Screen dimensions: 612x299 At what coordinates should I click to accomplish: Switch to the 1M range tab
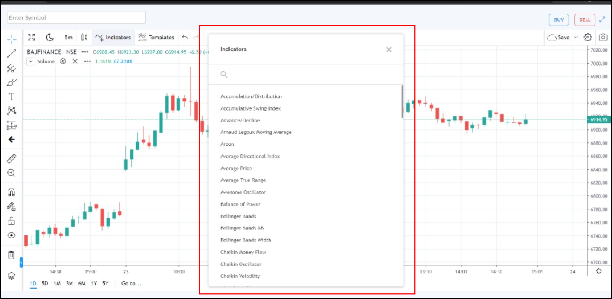57,283
